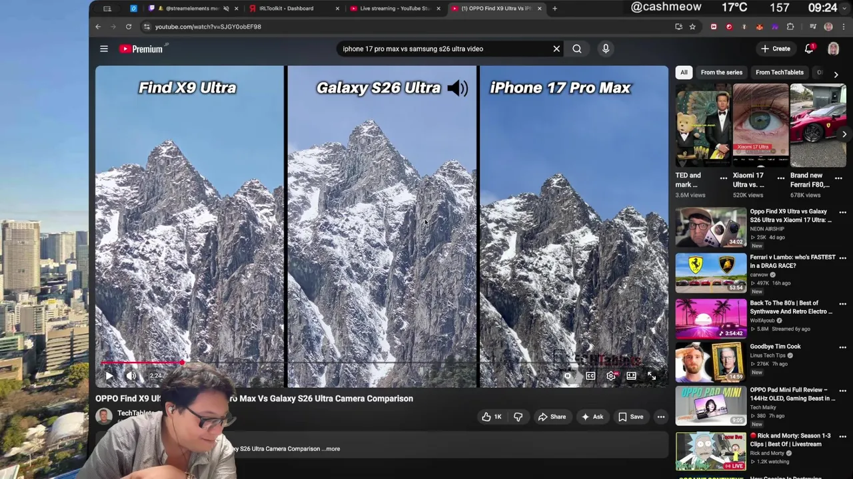Screen dimensions: 853x479
Task: Open options for Goodbye Tim Cook video
Action: [842, 347]
